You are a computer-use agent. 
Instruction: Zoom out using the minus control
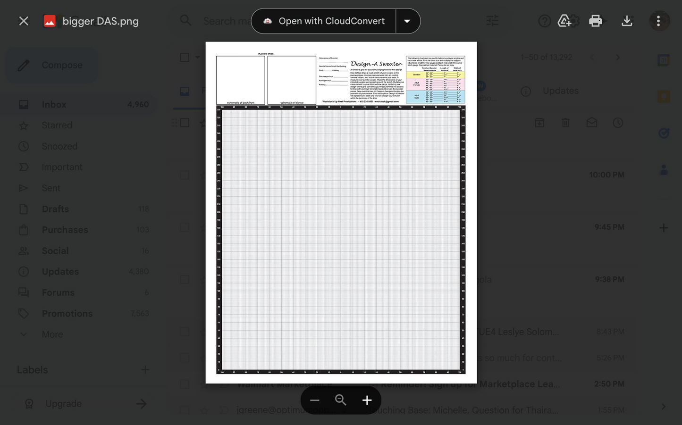(x=314, y=400)
